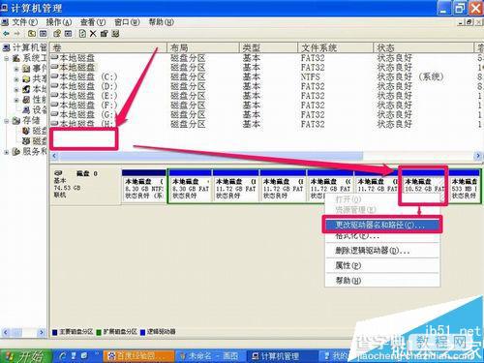484x363 pixels.
Task: Choose 删除逻辑驱动器(D)... in context menu
Action: [382, 251]
